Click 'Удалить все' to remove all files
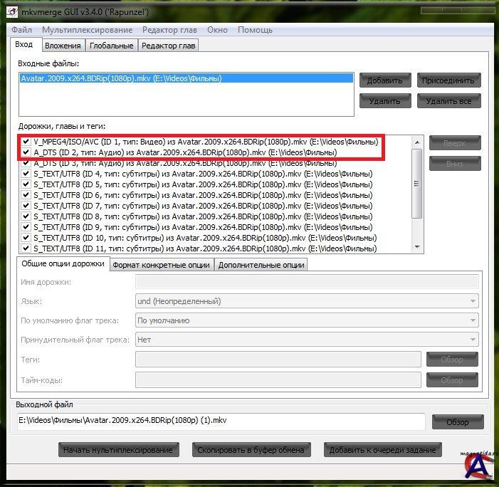The height and width of the screenshot is (487, 499). pos(448,101)
